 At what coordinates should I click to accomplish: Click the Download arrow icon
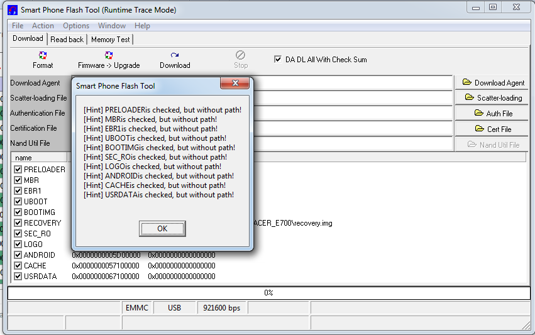175,55
